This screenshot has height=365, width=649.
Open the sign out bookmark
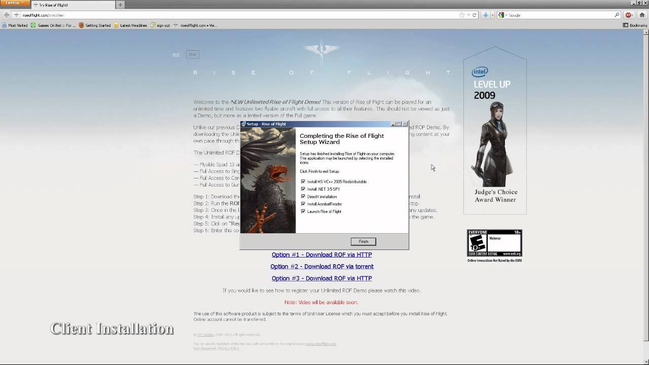[x=160, y=25]
